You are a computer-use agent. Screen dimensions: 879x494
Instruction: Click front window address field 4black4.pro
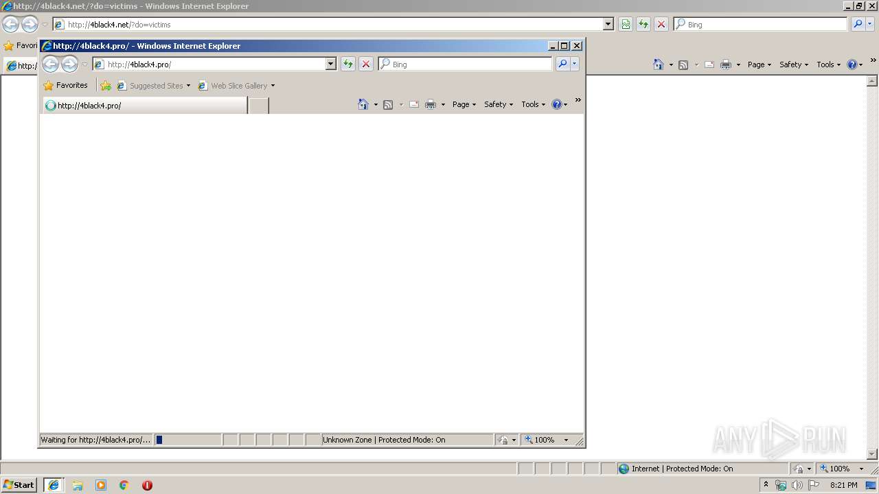click(x=216, y=64)
